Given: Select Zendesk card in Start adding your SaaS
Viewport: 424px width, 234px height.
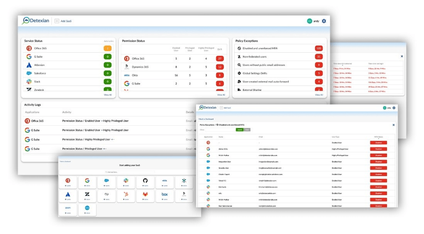Looking at the screenshot, I should [87, 196].
